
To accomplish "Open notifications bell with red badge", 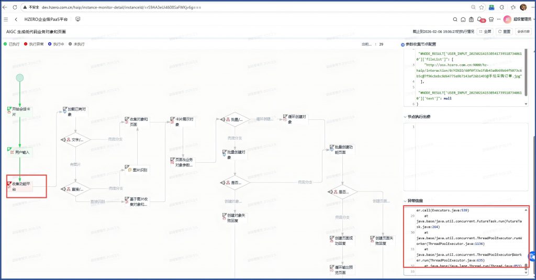I will [481, 19].
